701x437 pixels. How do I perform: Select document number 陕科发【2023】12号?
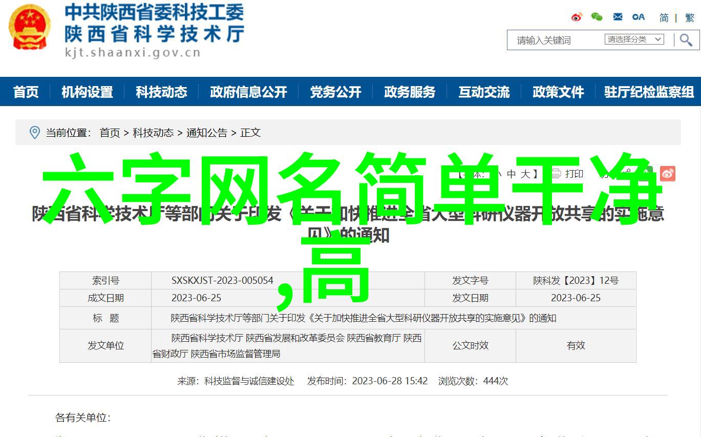point(576,281)
